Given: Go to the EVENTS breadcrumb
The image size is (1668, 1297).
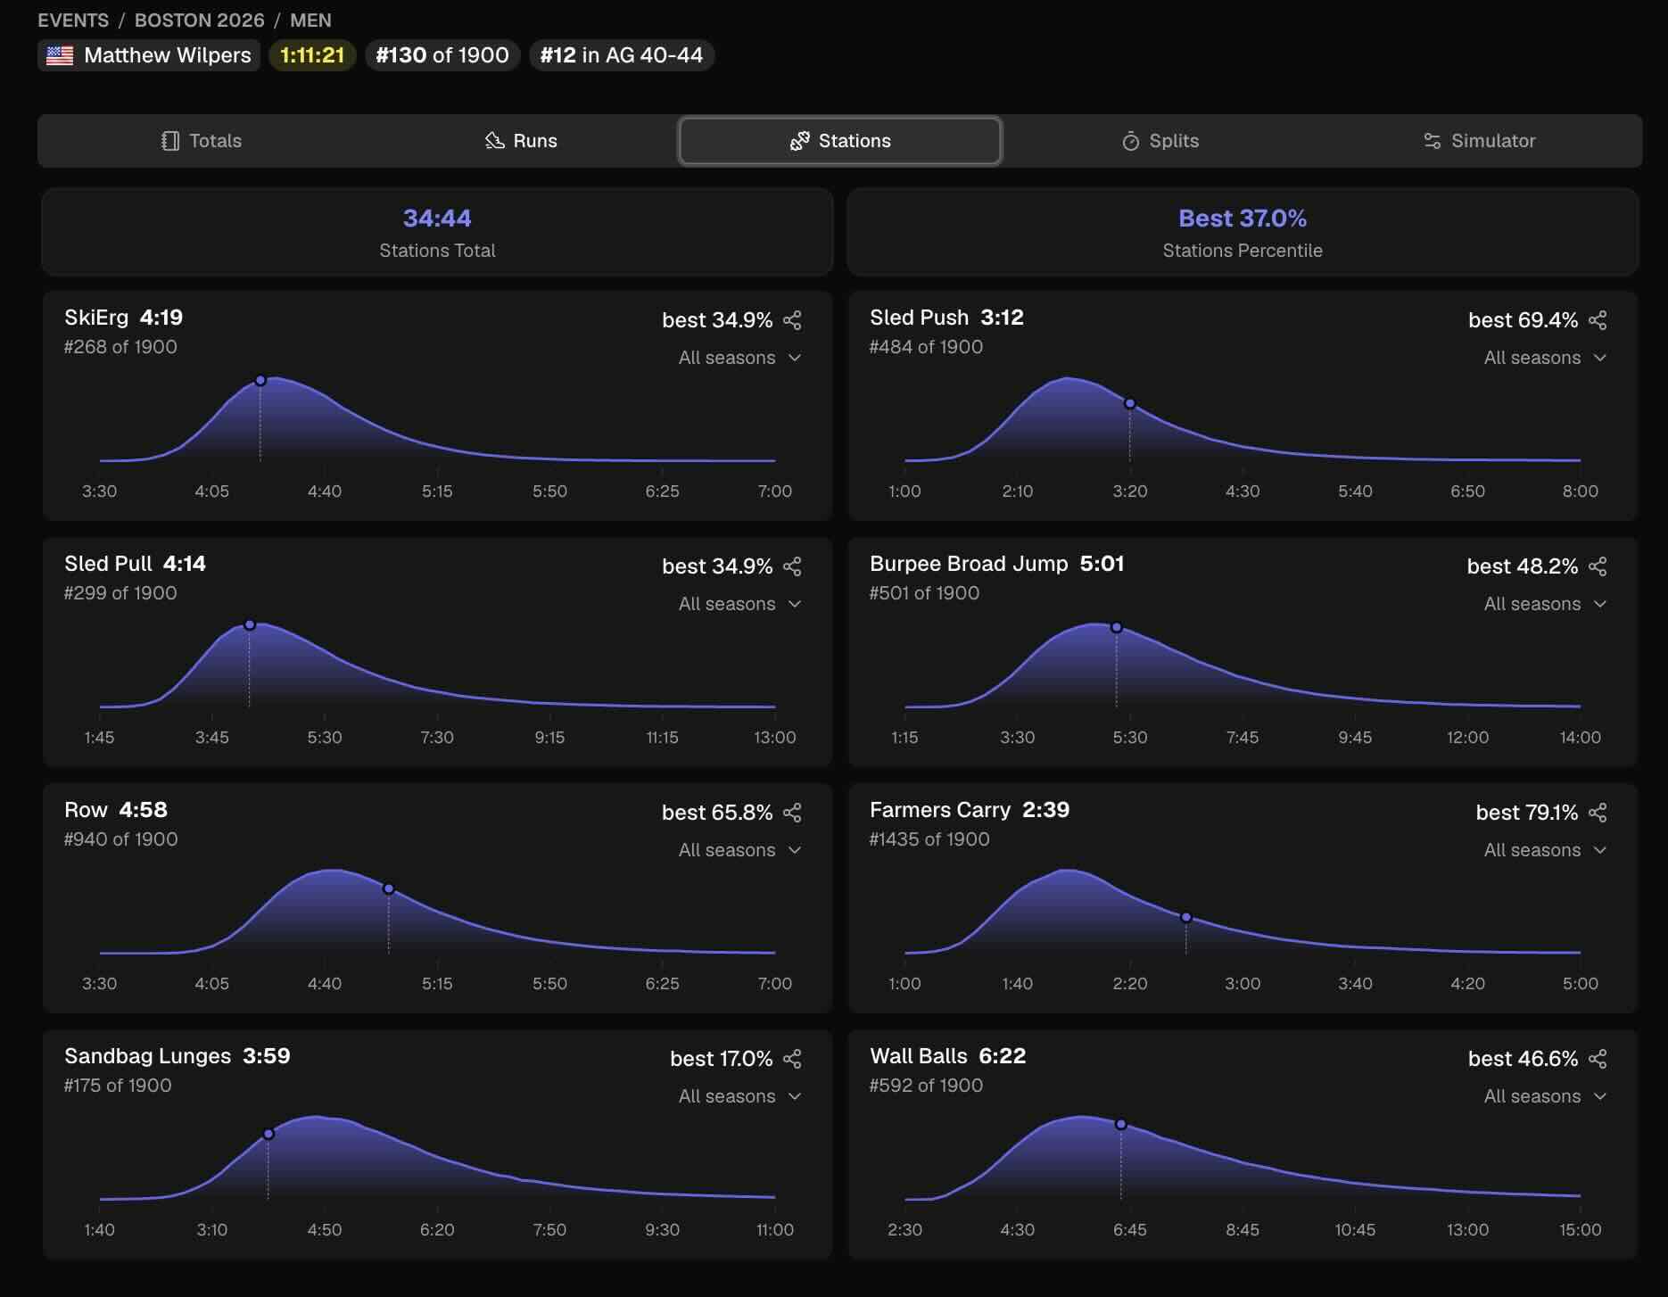Looking at the screenshot, I should [x=73, y=20].
